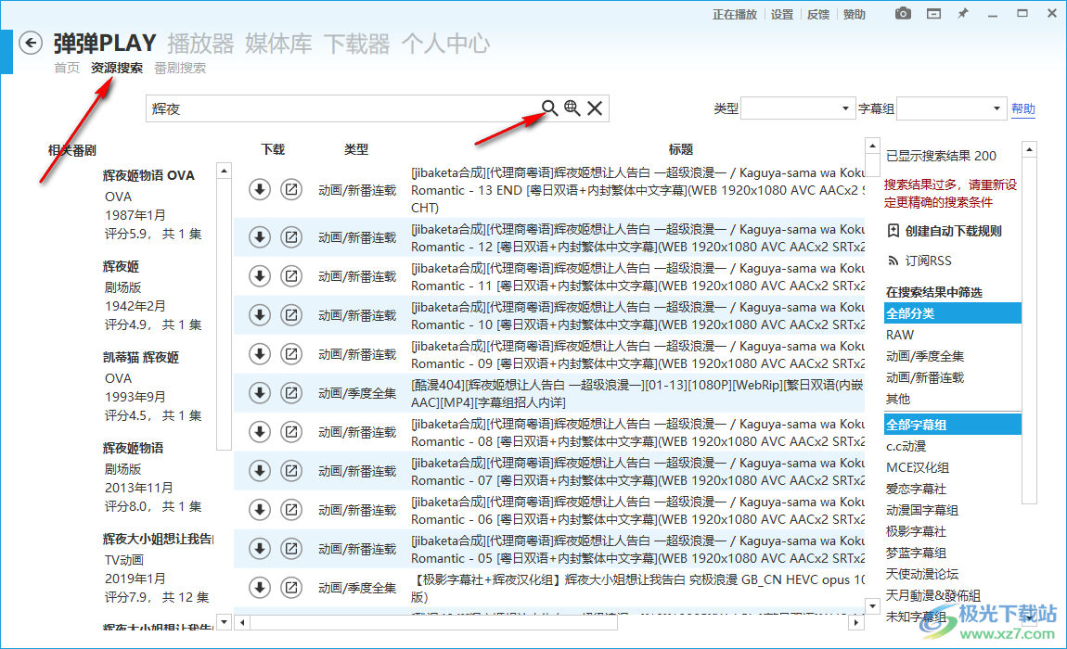
Task: Go back with the circled arrow button
Action: click(30, 44)
